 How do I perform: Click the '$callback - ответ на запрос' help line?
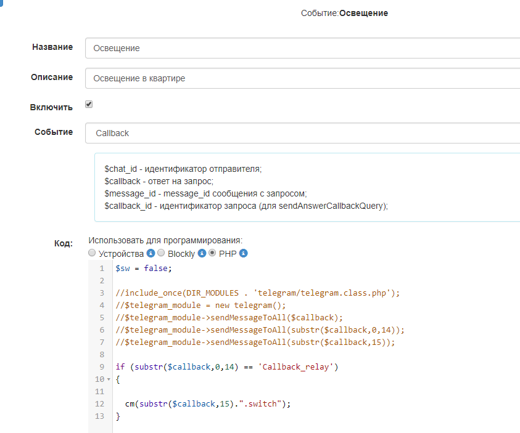pyautogui.click(x=159, y=181)
